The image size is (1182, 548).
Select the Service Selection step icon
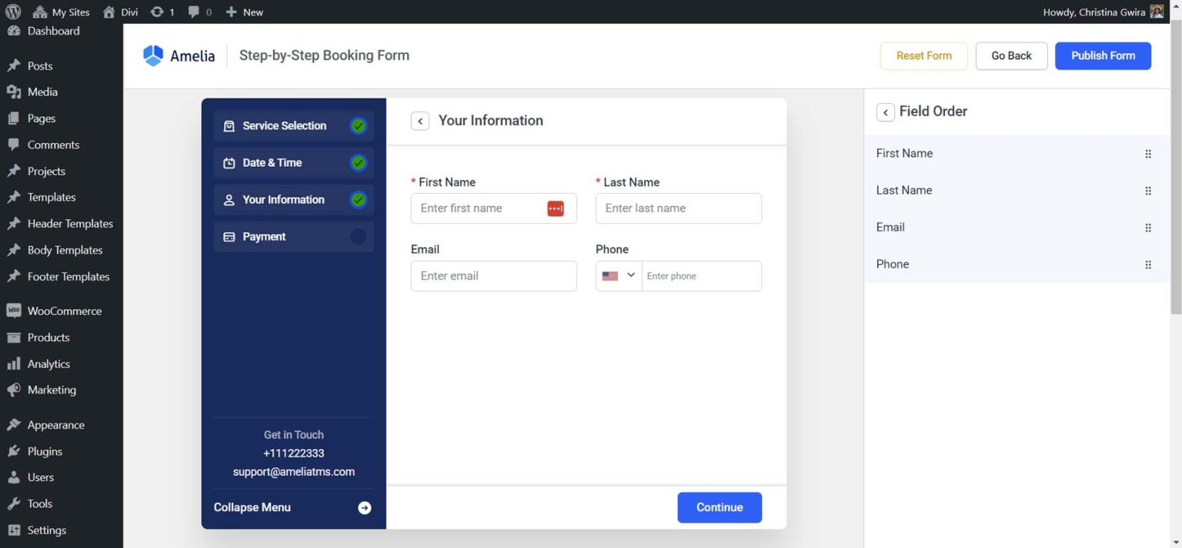point(229,125)
